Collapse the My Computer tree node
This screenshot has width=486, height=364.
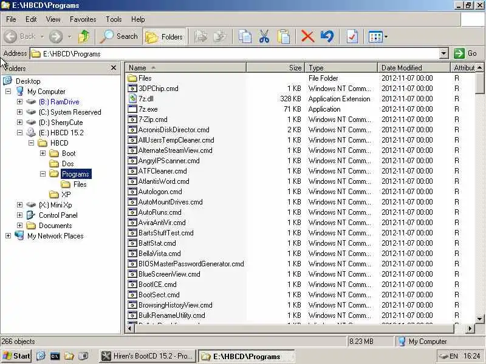click(x=9, y=92)
